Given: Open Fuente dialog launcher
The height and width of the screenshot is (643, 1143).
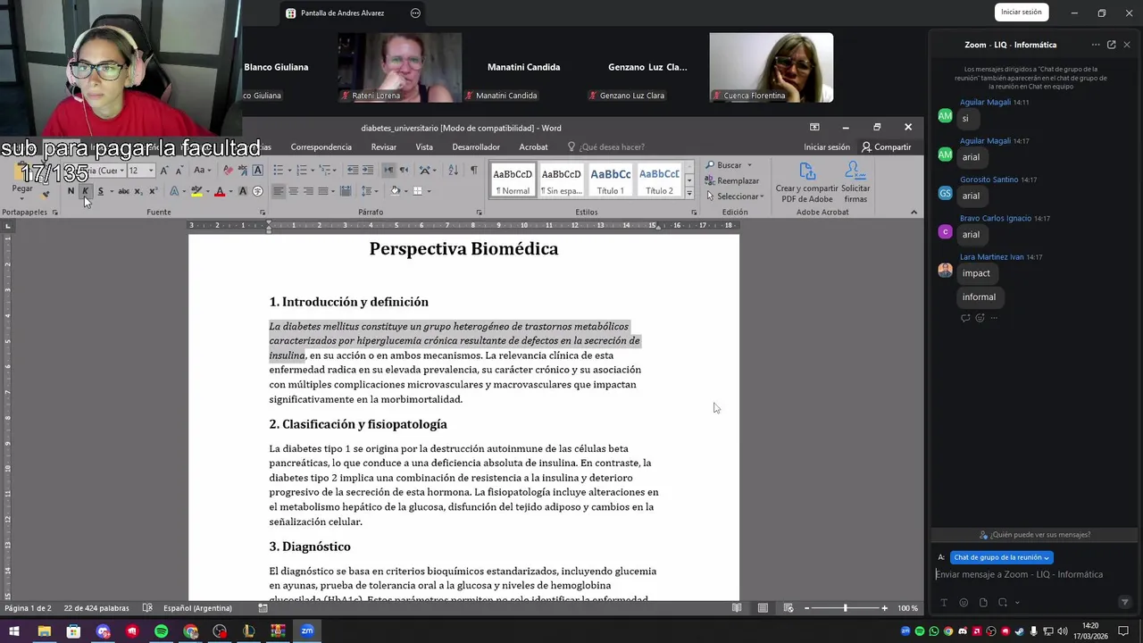Looking at the screenshot, I should click(263, 213).
